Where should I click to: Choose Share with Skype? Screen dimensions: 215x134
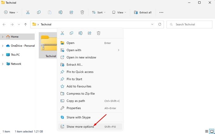tap(90, 117)
